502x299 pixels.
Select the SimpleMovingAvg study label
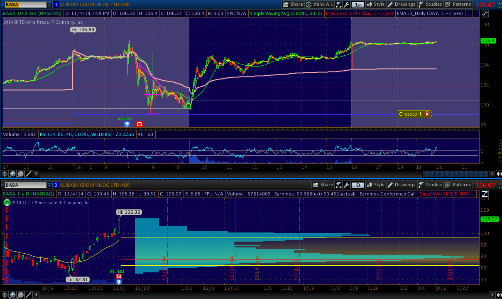tap(286, 13)
